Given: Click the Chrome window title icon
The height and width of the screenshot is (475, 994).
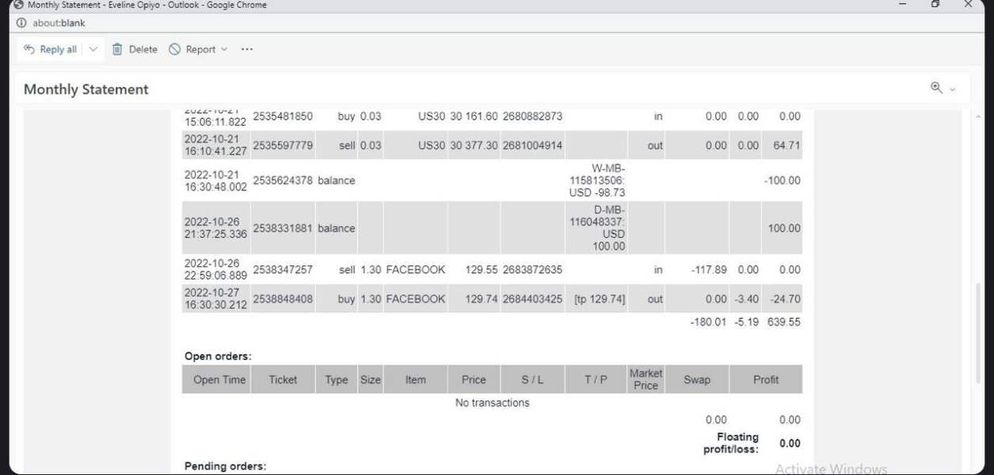Looking at the screenshot, I should pos(18,5).
